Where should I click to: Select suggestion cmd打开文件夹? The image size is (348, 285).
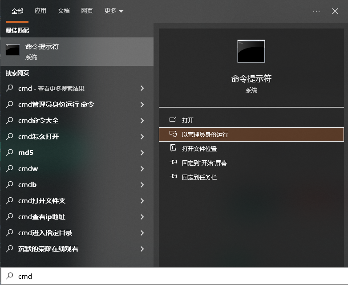(77, 200)
